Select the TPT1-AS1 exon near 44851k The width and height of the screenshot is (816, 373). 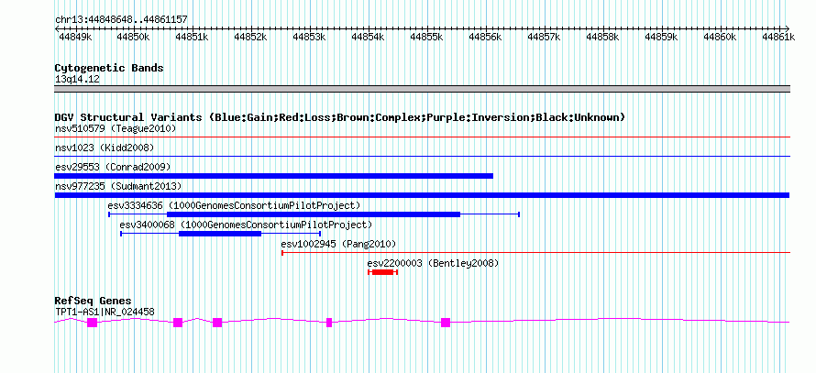178,323
